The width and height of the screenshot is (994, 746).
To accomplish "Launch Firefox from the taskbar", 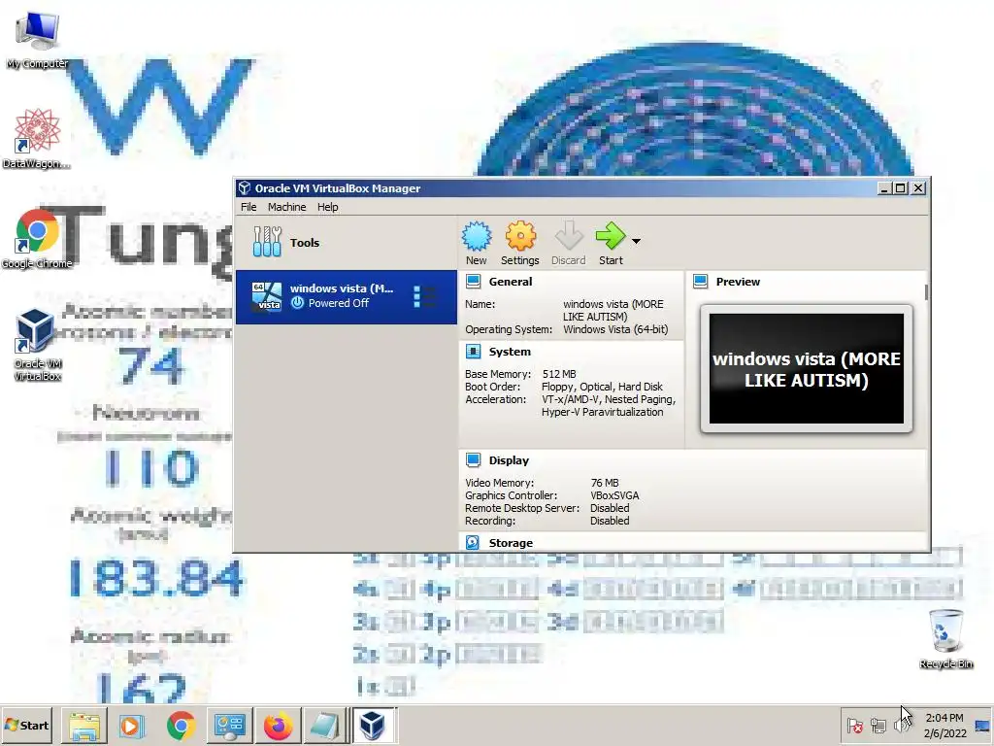I will [278, 725].
